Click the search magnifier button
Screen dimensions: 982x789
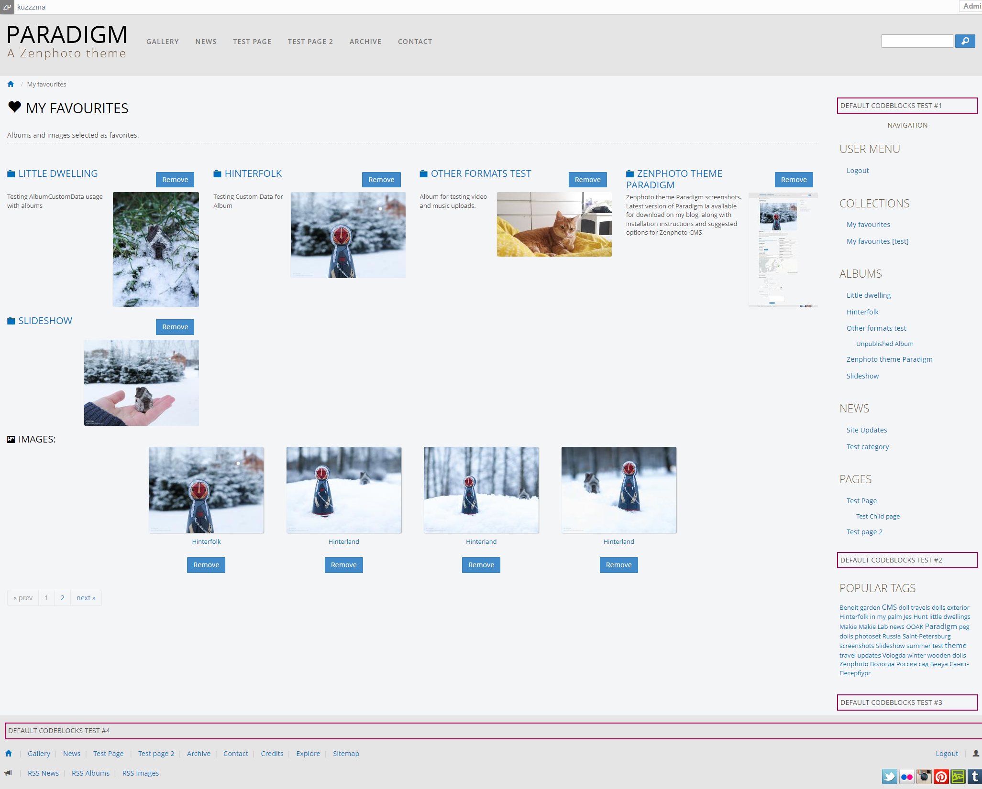click(965, 41)
